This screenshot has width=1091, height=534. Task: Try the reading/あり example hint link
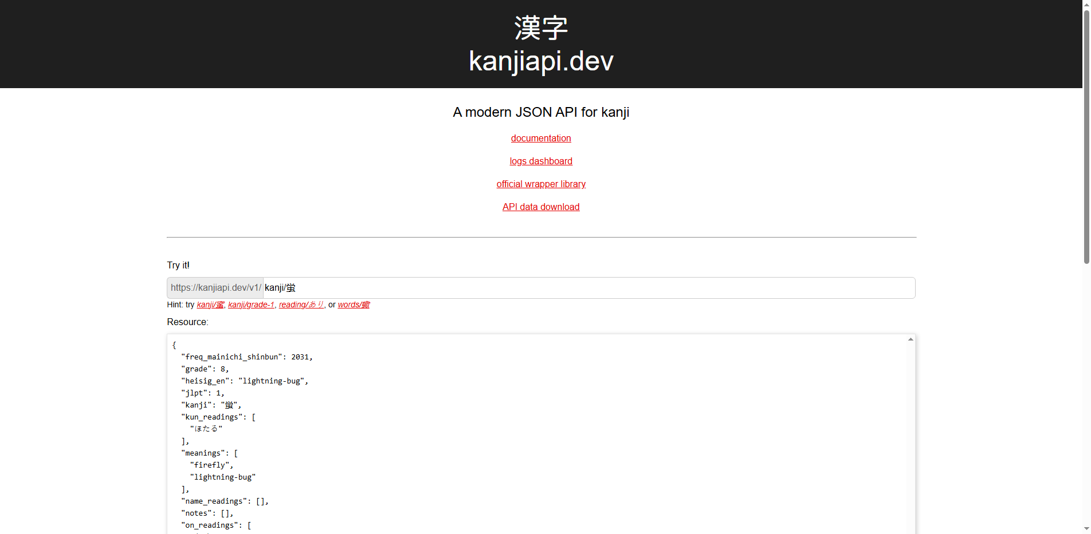coord(301,304)
